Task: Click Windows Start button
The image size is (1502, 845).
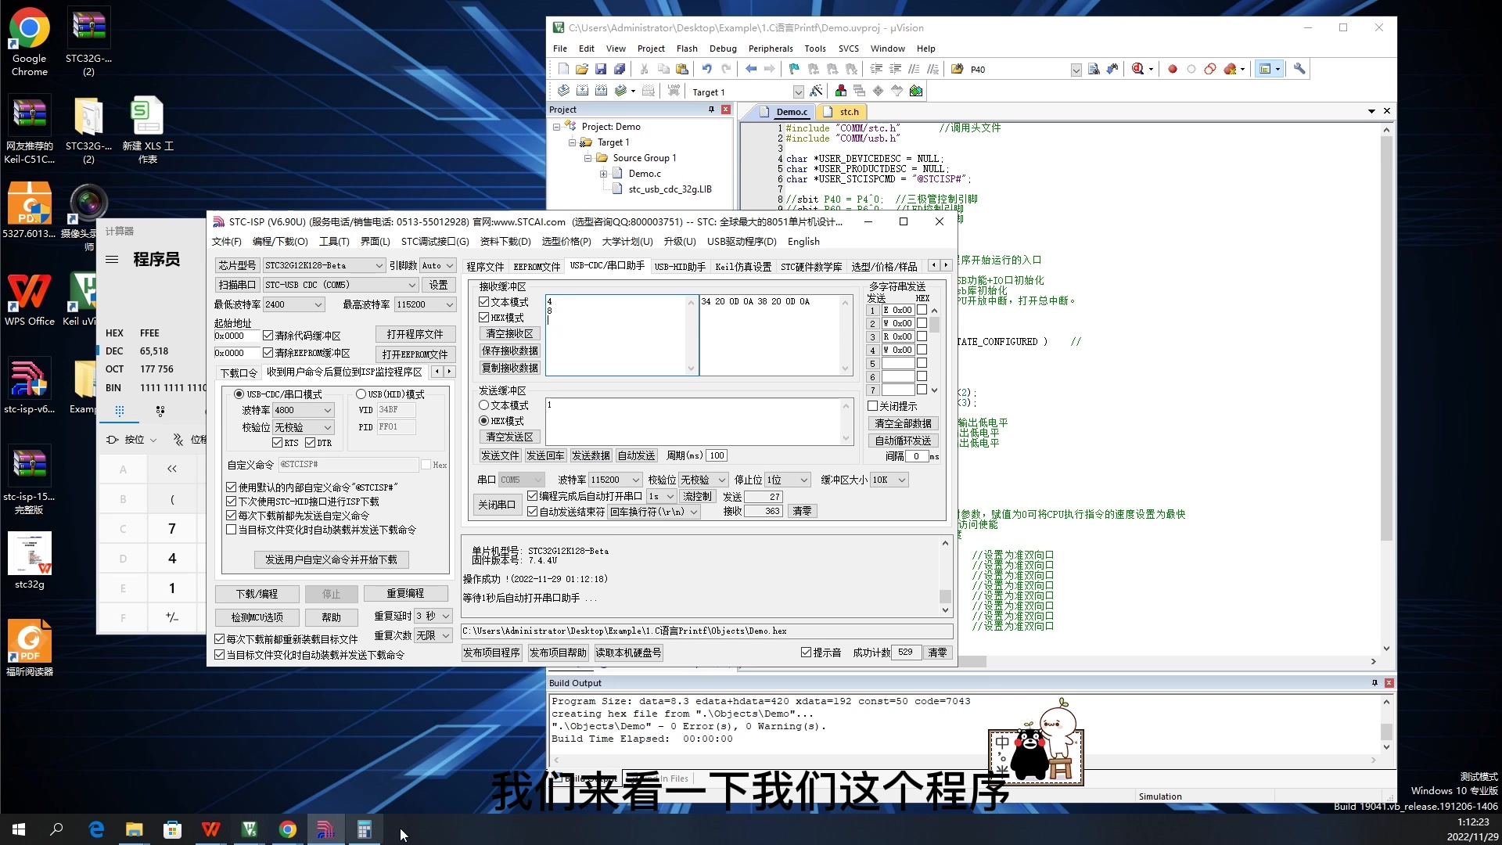Action: coord(19,830)
